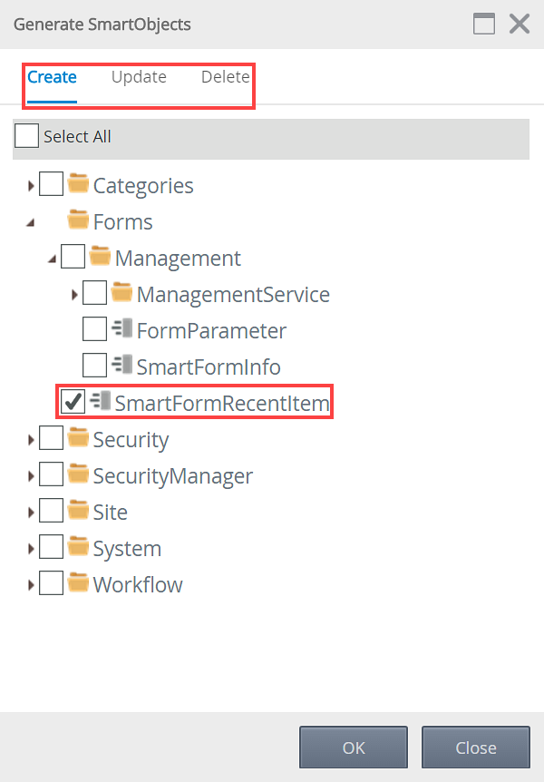This screenshot has width=544, height=782.
Task: Expand the Categories tree node
Action: coord(32,186)
